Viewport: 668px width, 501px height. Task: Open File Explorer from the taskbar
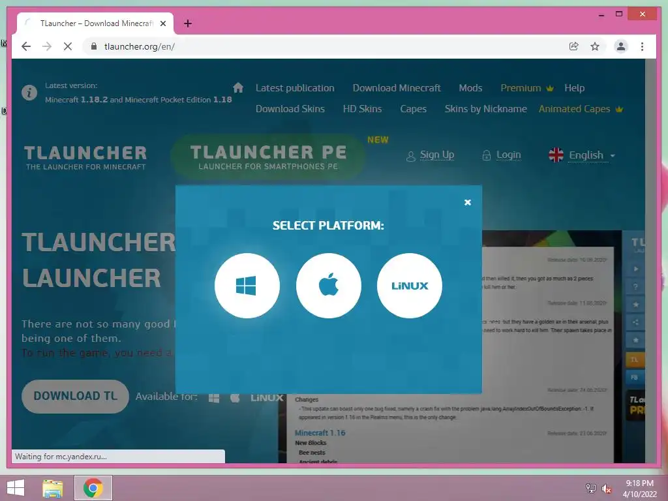click(x=53, y=488)
